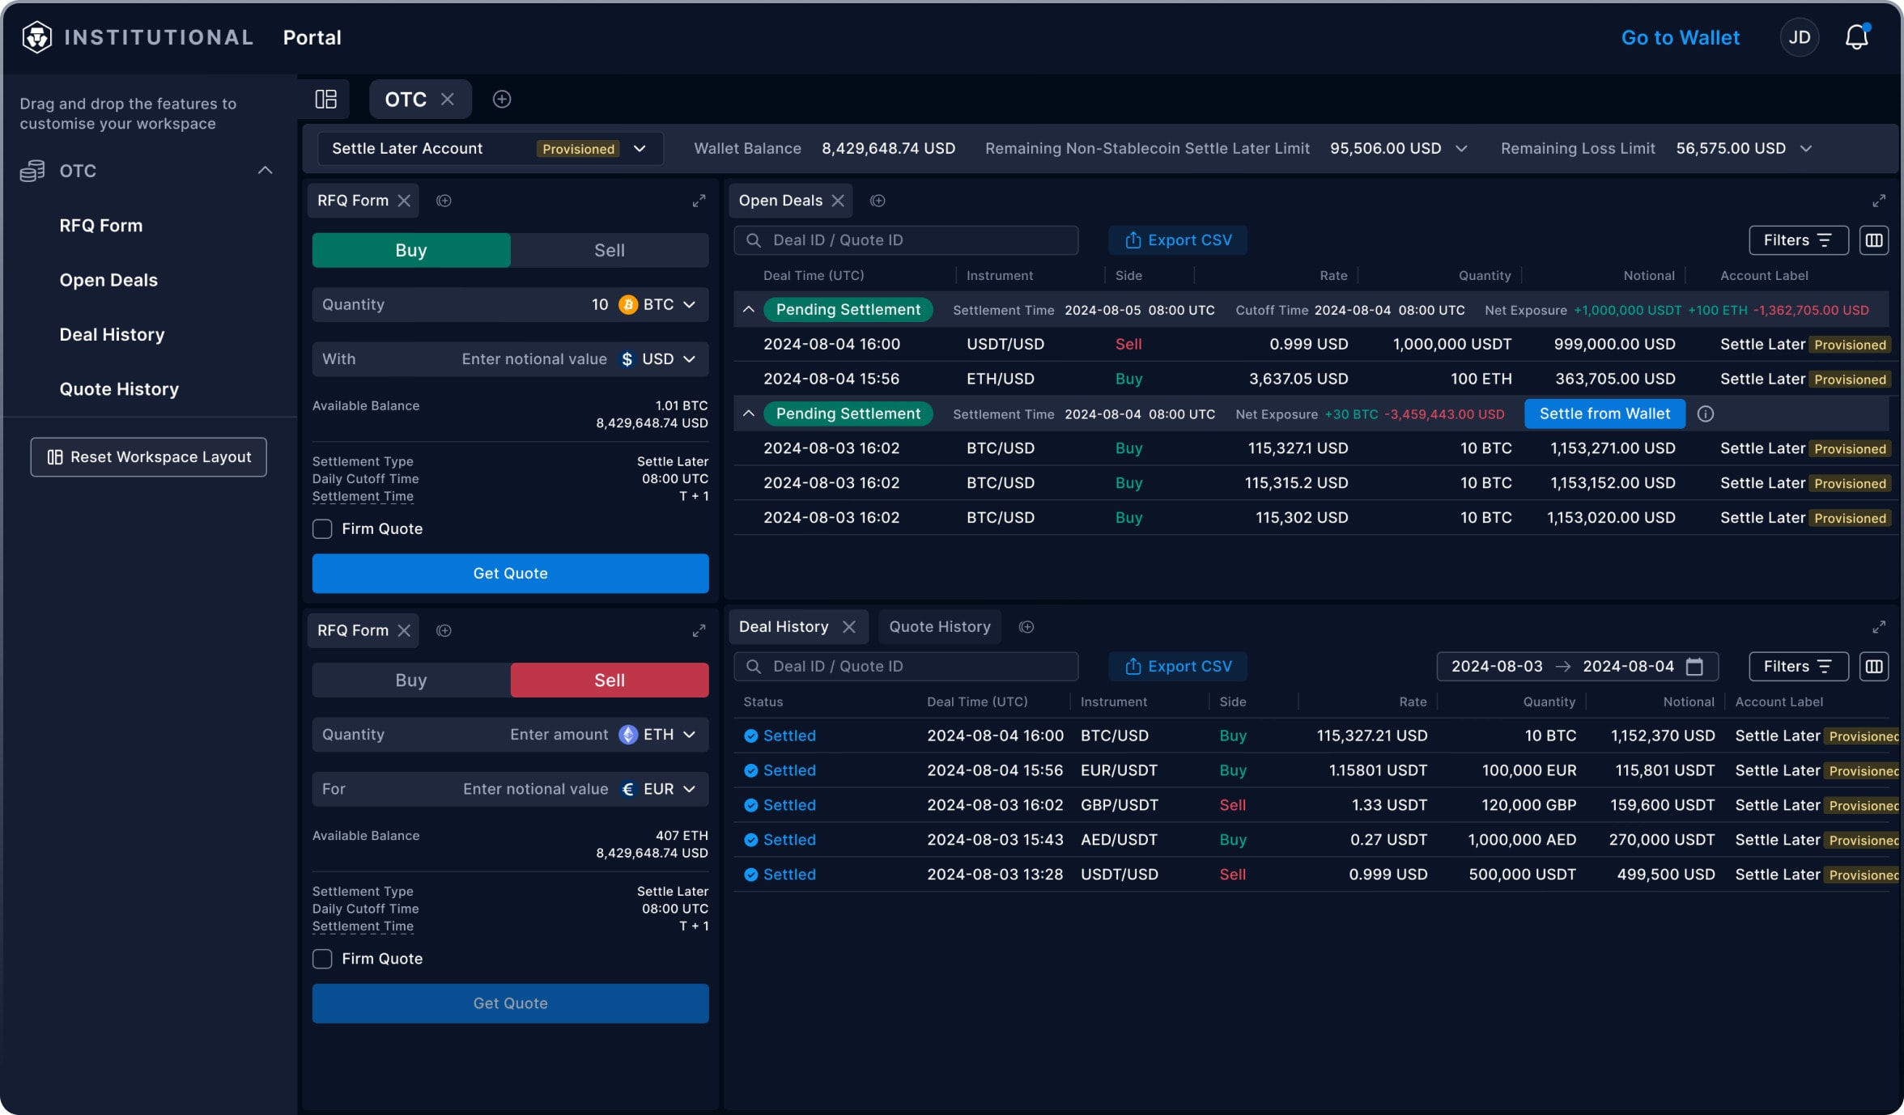Viewport: 1904px width, 1115px height.
Task: Open the calendar icon in Deal History date range
Action: 1694,666
